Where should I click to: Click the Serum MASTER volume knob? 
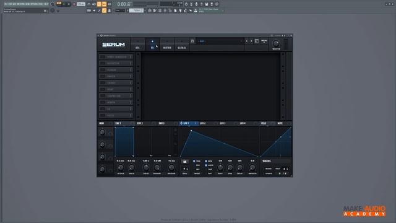tap(276, 43)
